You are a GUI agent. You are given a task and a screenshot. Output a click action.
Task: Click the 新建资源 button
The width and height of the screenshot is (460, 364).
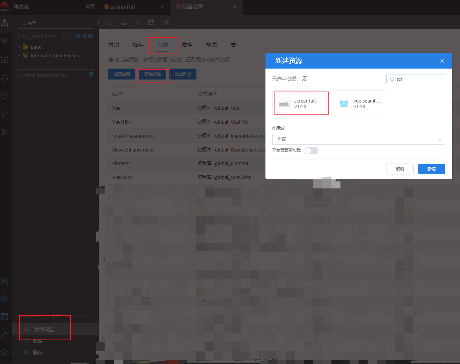point(152,74)
